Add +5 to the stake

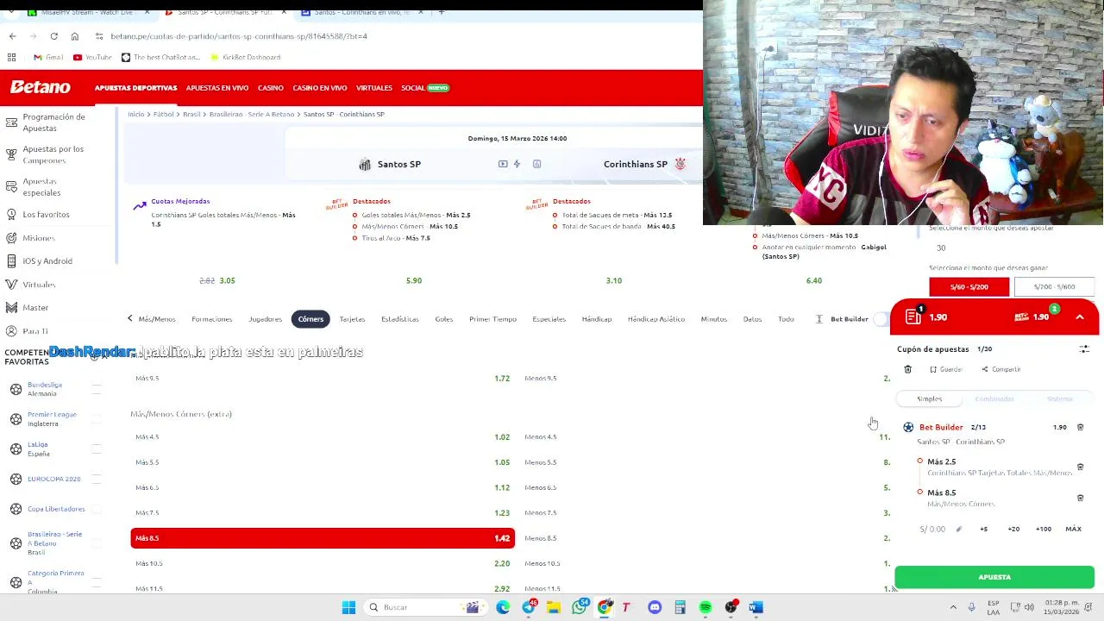983,529
